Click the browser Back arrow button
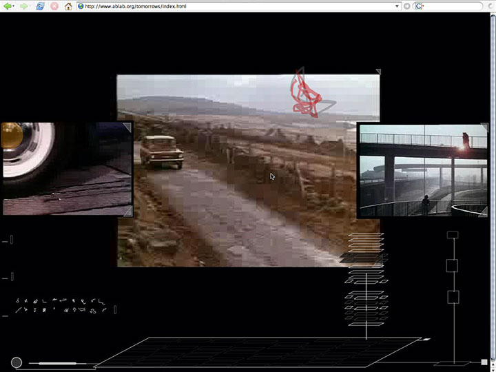Viewport: 496px width, 372px height. click(8, 6)
